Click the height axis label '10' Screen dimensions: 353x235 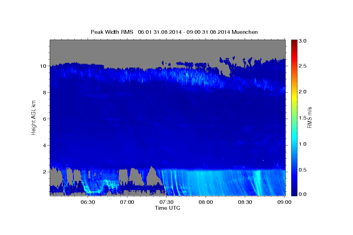pos(44,66)
